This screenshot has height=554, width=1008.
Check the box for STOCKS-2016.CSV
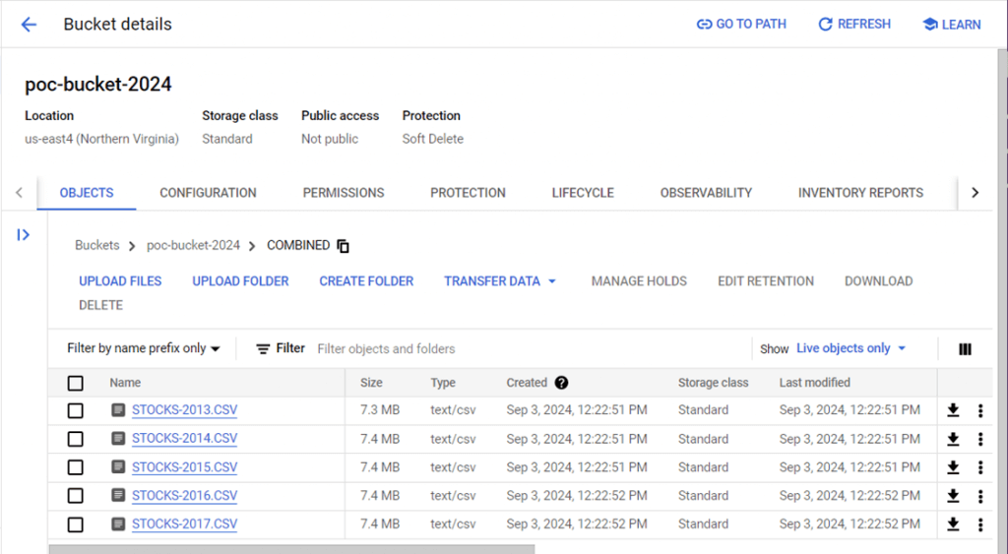point(76,496)
